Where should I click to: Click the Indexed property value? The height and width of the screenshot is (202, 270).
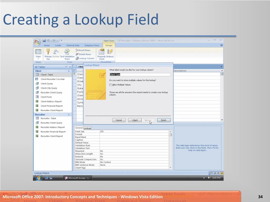coord(134,157)
